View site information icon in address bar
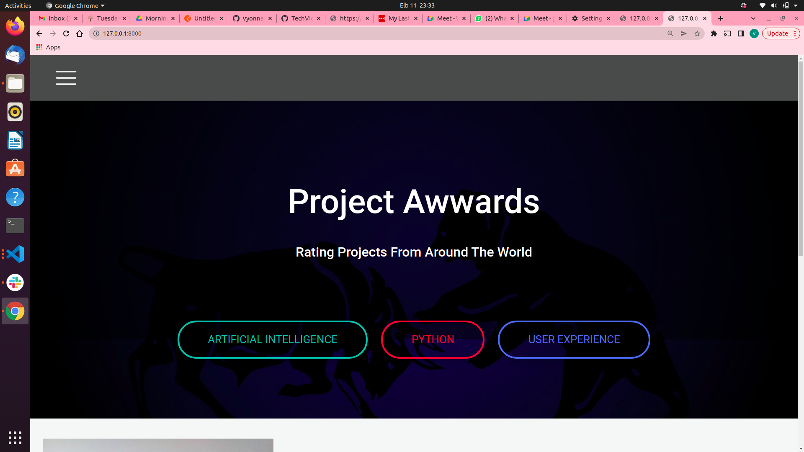804x452 pixels. coord(96,33)
